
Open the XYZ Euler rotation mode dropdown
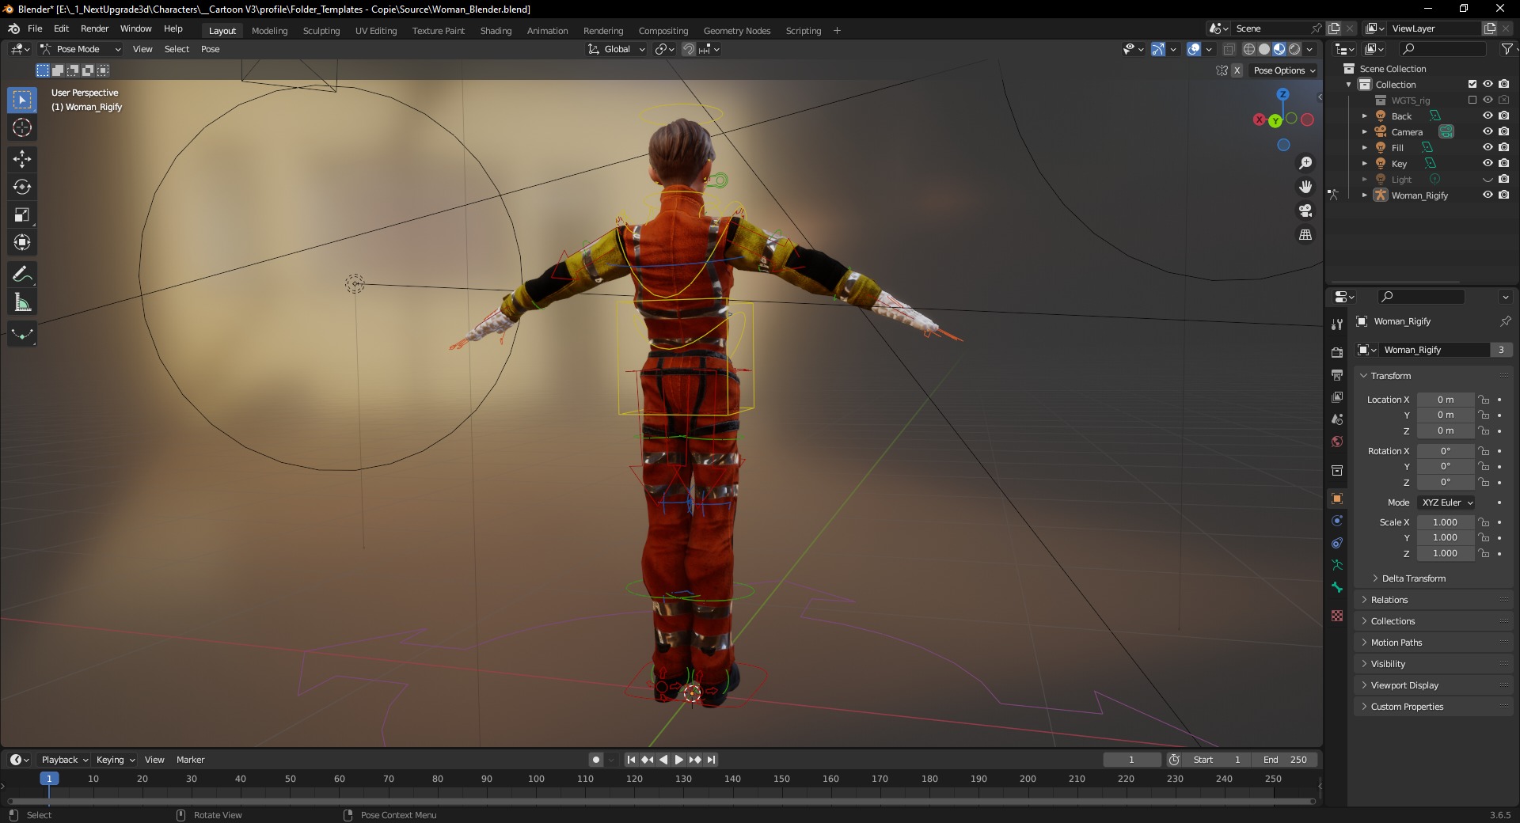(x=1447, y=503)
